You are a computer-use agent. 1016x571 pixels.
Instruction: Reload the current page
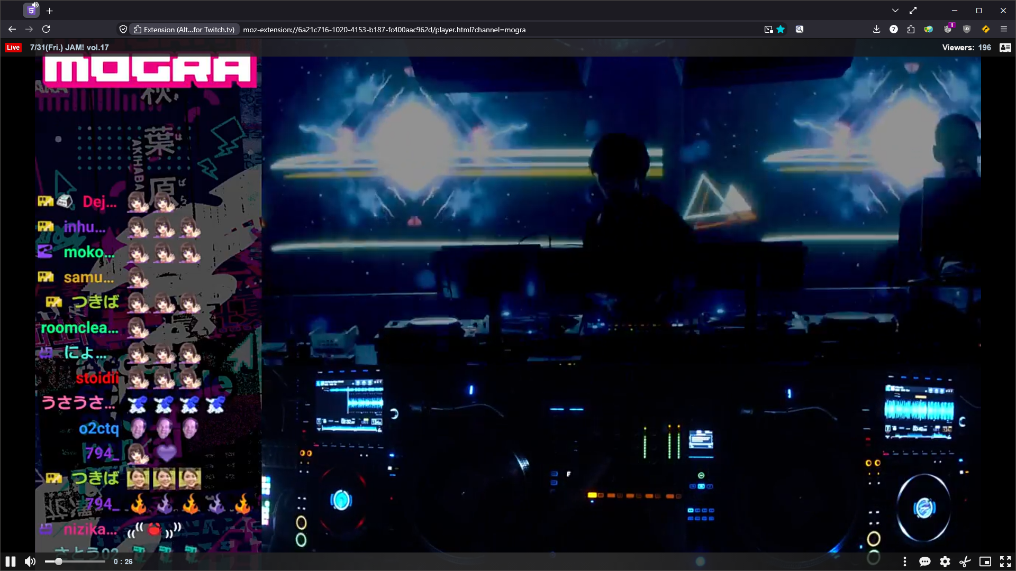coord(46,30)
